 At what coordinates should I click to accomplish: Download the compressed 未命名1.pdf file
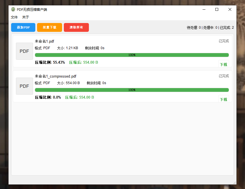pos(223,64)
